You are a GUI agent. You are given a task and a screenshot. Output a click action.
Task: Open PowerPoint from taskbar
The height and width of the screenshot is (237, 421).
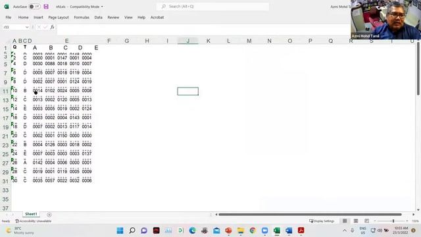tap(228, 230)
